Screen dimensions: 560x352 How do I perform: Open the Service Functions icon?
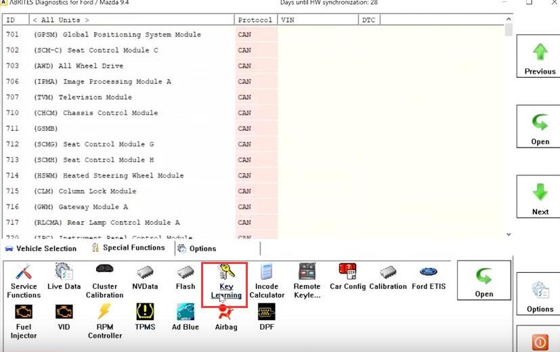pyautogui.click(x=24, y=282)
